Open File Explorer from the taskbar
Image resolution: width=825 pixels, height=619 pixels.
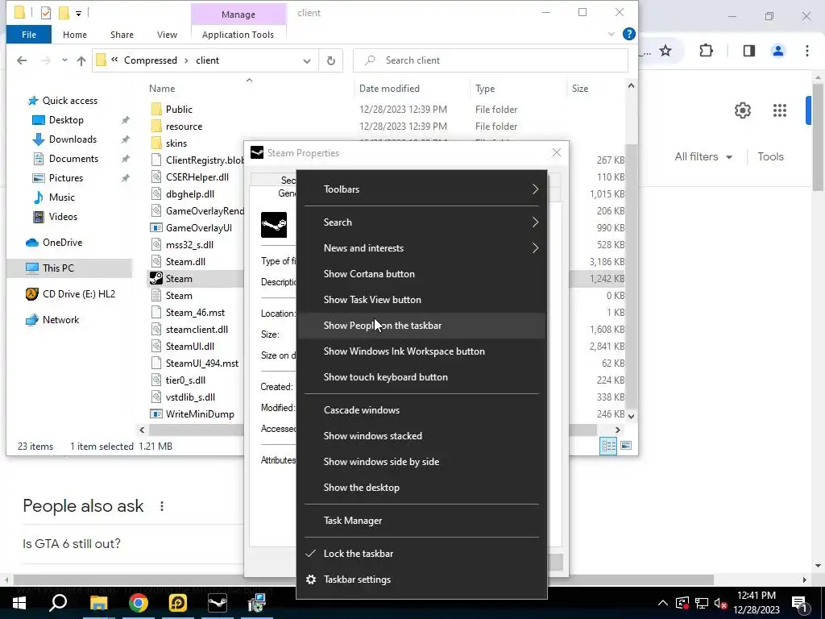point(98,603)
